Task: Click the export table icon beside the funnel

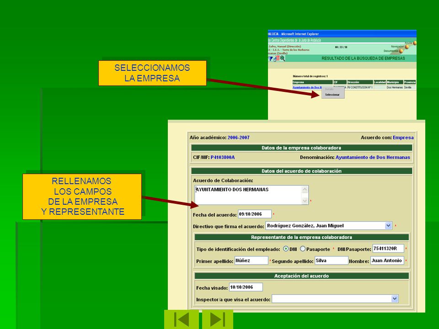Action: (276, 58)
